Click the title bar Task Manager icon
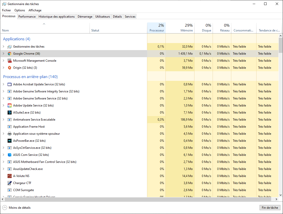This screenshot has height=214, width=283. click(x=4, y=4)
